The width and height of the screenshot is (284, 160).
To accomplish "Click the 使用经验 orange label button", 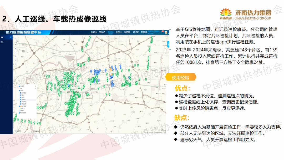I will (x=181, y=77).
